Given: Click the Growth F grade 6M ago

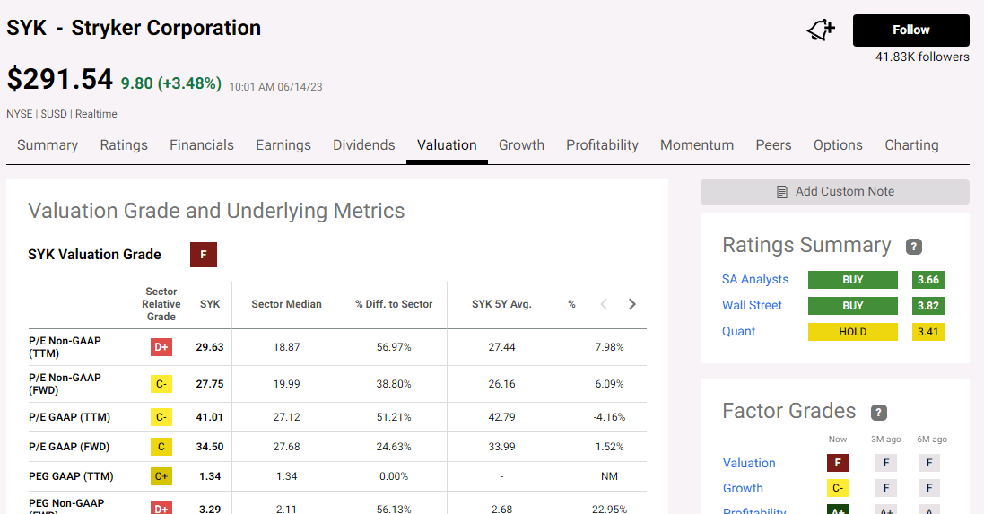Looking at the screenshot, I should tap(929, 488).
